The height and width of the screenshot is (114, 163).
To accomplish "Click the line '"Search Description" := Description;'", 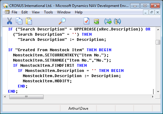I will click(x=62, y=40).
